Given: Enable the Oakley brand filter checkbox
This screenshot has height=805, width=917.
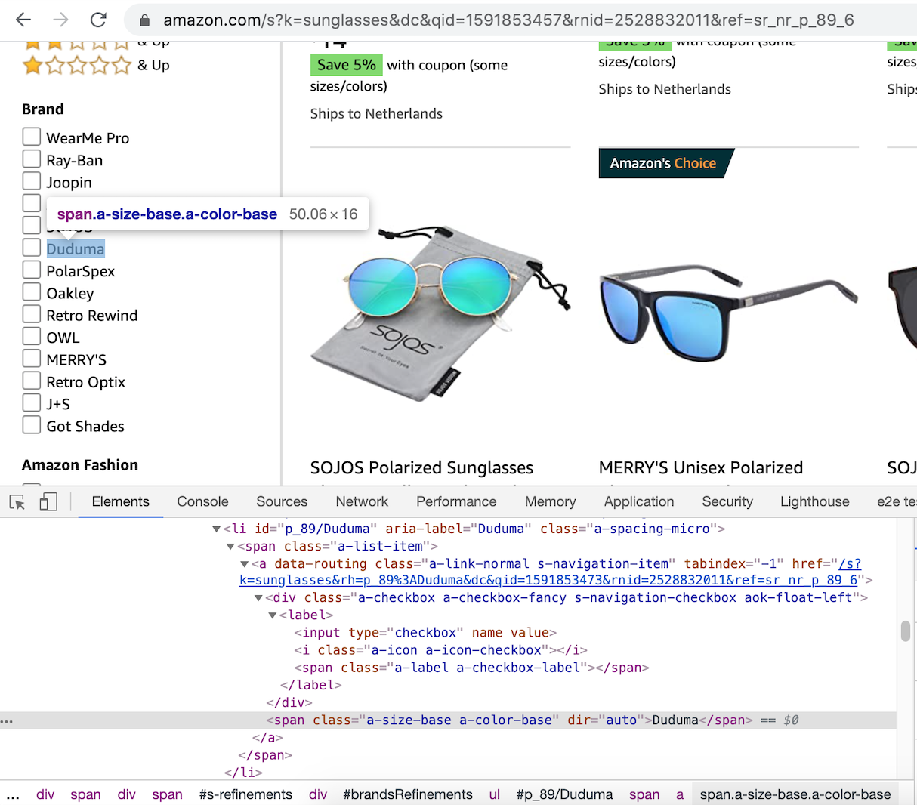Looking at the screenshot, I should point(31,291).
